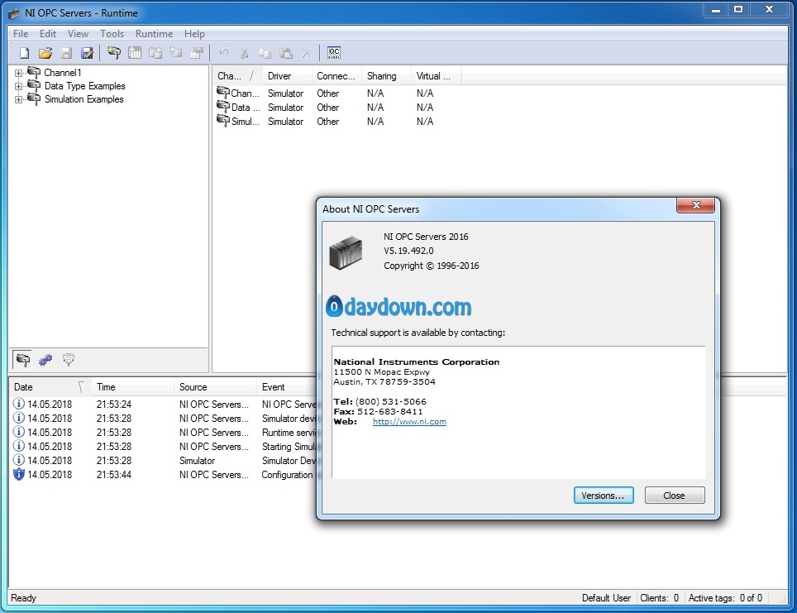Sort event log by Date column header
Screen dimensions: 797x613
[x=50, y=387]
